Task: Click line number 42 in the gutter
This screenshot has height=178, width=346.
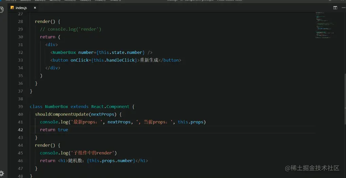Action: pos(20,130)
